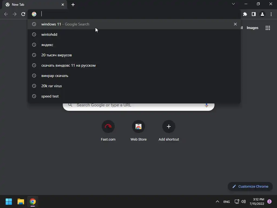Open the volume tray icon
The height and width of the screenshot is (208, 277).
coord(243,201)
